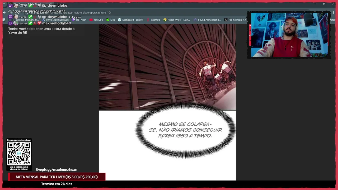Viewport: 338px width, 190px height.
Task: Go back with the browser back arrow
Action: pyautogui.click(x=4, y=12)
